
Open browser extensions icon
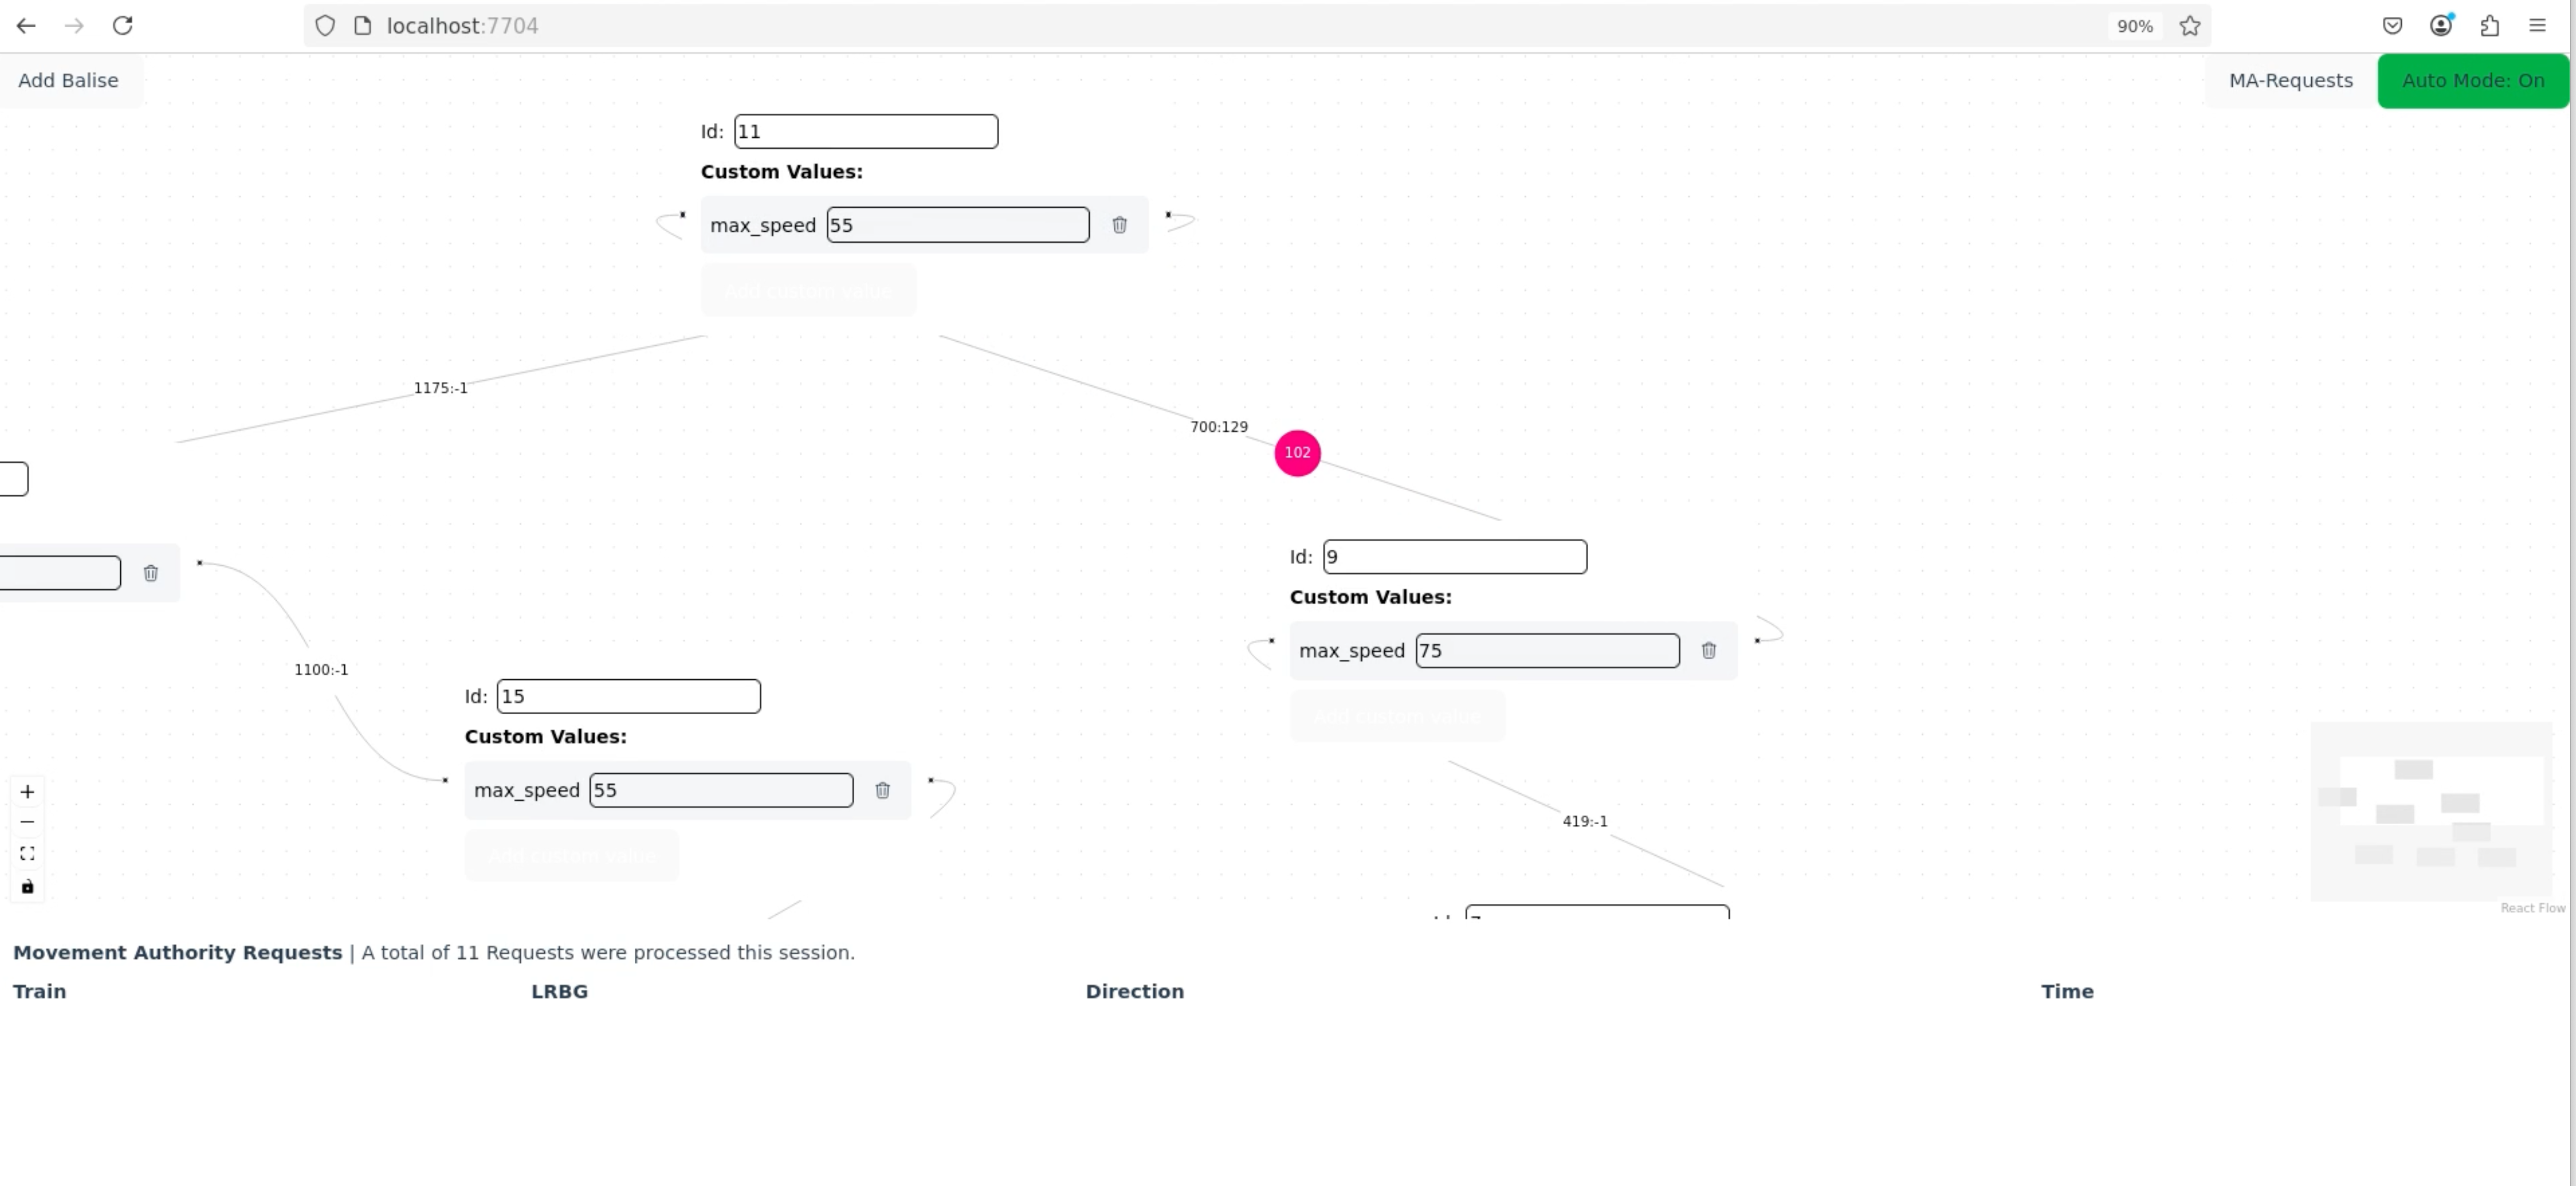click(2489, 26)
